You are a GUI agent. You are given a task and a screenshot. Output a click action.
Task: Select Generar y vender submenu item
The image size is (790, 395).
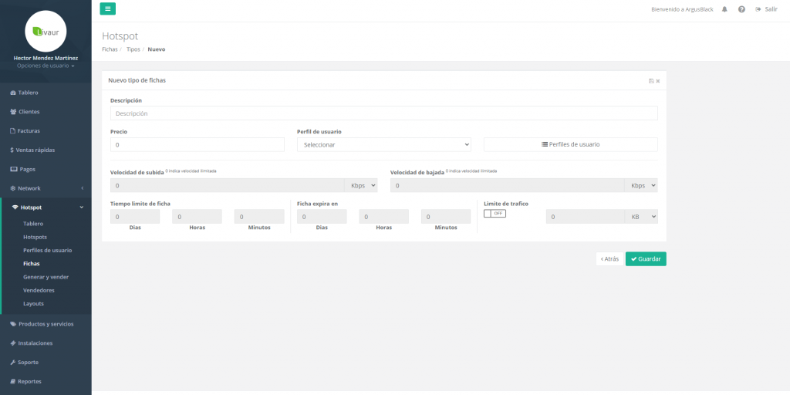coord(46,277)
